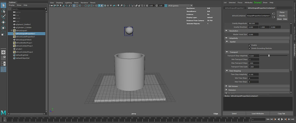296x123 pixels.
Task: Play the animation backwards
Action: click(279, 119)
